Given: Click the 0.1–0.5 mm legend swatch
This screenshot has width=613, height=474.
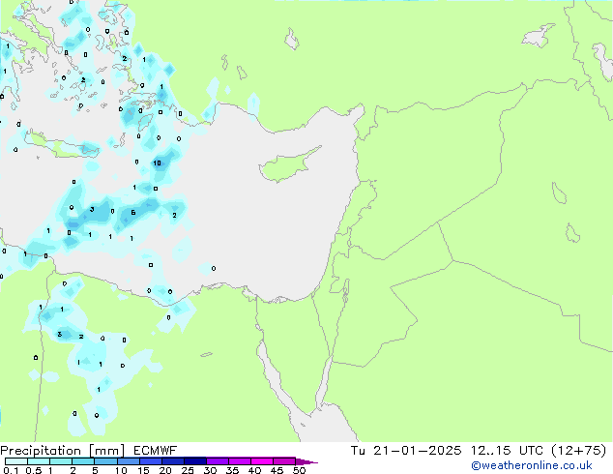Looking at the screenshot, I should (16, 461).
